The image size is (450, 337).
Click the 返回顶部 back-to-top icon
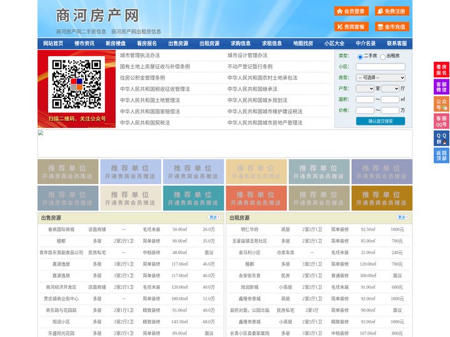pyautogui.click(x=441, y=155)
